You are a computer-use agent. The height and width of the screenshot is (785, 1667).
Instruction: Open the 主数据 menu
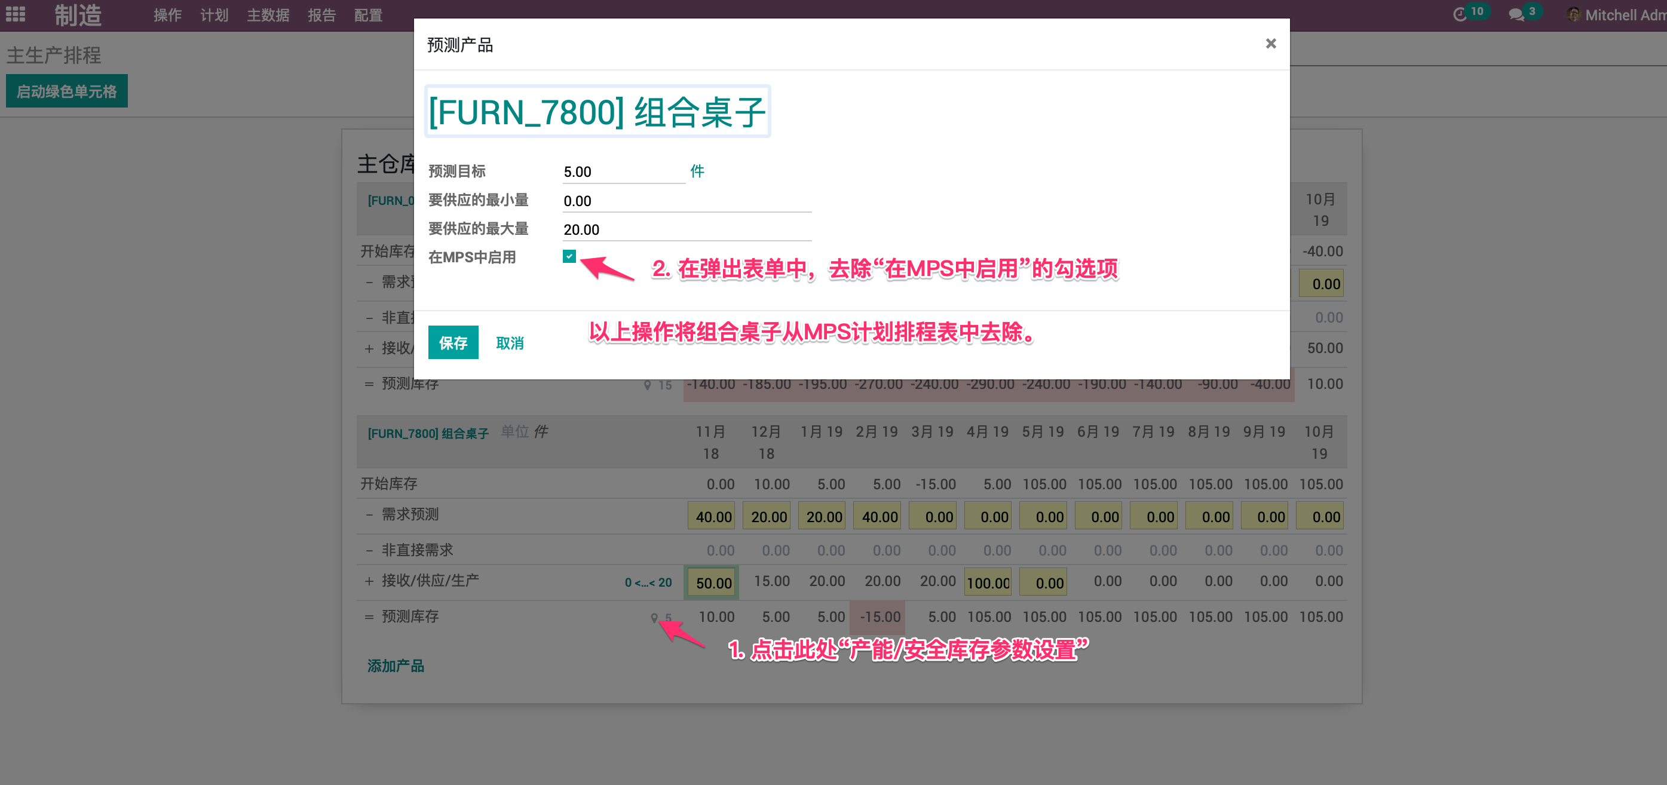pos(268,15)
